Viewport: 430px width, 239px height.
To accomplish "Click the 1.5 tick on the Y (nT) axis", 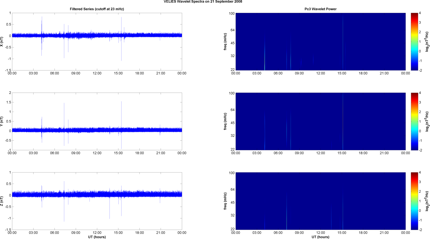I will pyautogui.click(x=9, y=103).
